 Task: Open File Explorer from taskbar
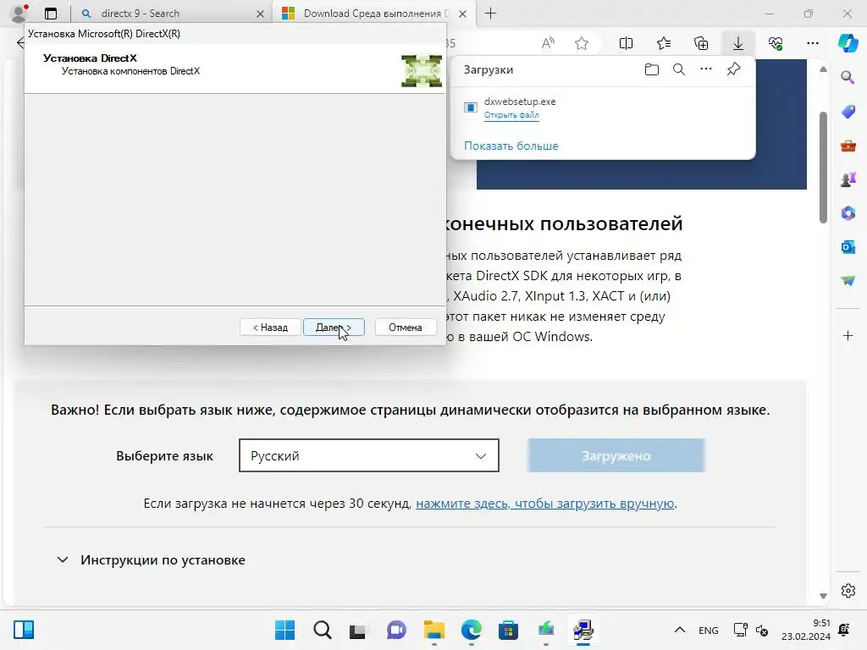434,630
